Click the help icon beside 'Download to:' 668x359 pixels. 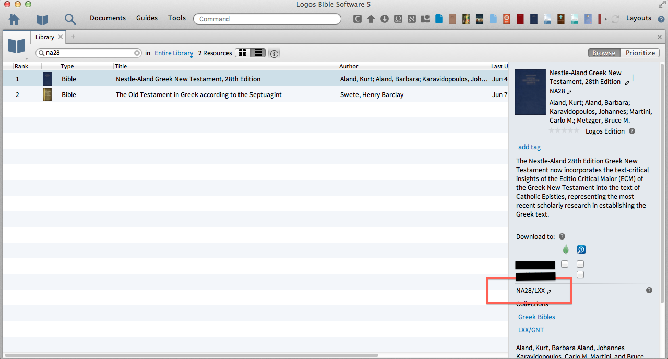pyautogui.click(x=562, y=236)
